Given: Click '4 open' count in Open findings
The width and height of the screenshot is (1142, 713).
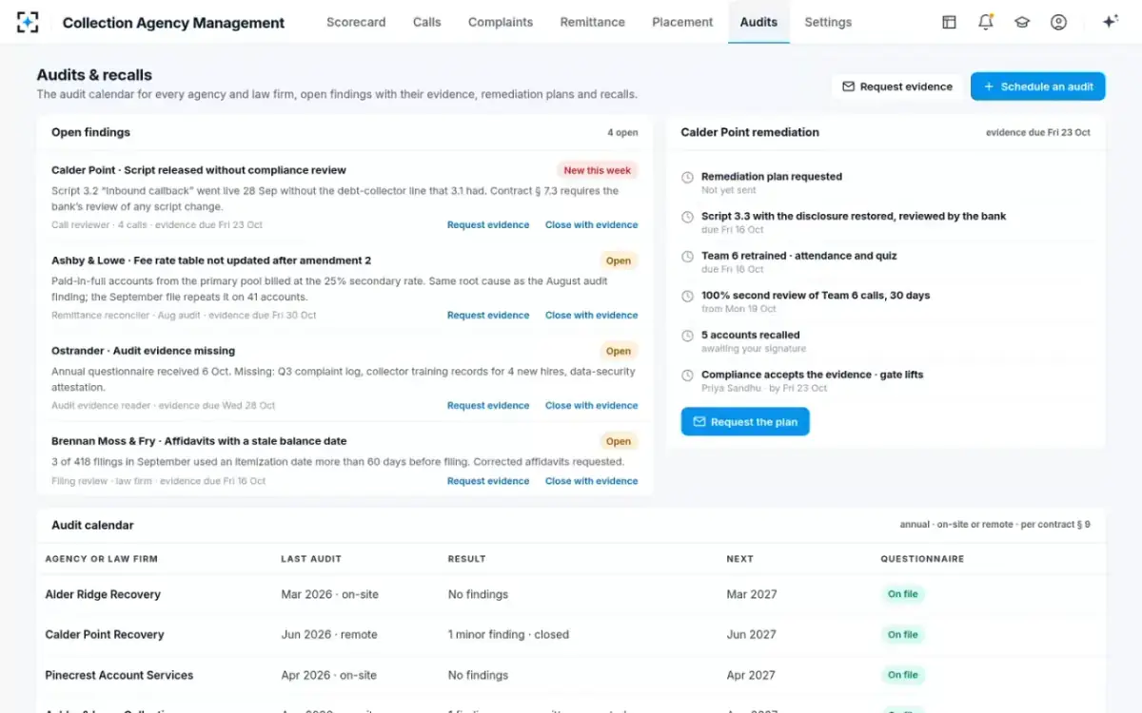Looking at the screenshot, I should pos(623,133).
